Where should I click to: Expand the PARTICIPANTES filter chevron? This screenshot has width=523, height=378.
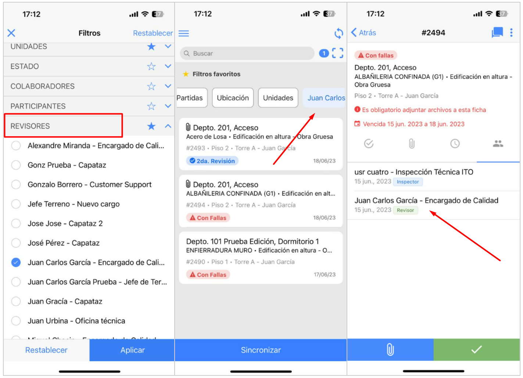pos(168,106)
